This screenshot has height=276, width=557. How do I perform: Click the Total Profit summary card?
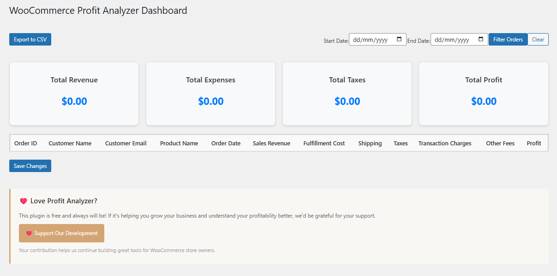coord(483,93)
